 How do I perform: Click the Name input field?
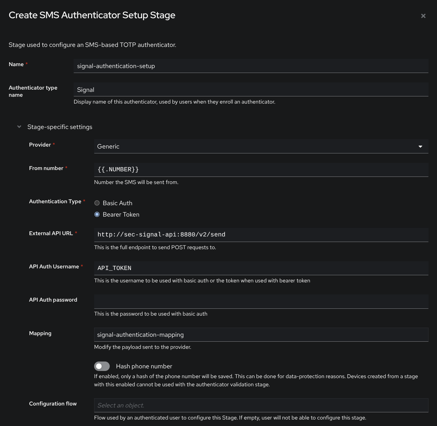(x=251, y=66)
